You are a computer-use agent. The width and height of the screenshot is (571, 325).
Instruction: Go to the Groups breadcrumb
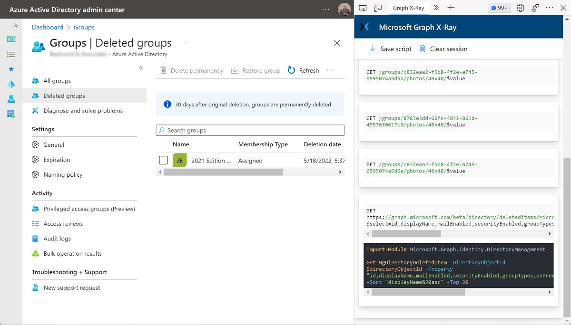point(84,27)
